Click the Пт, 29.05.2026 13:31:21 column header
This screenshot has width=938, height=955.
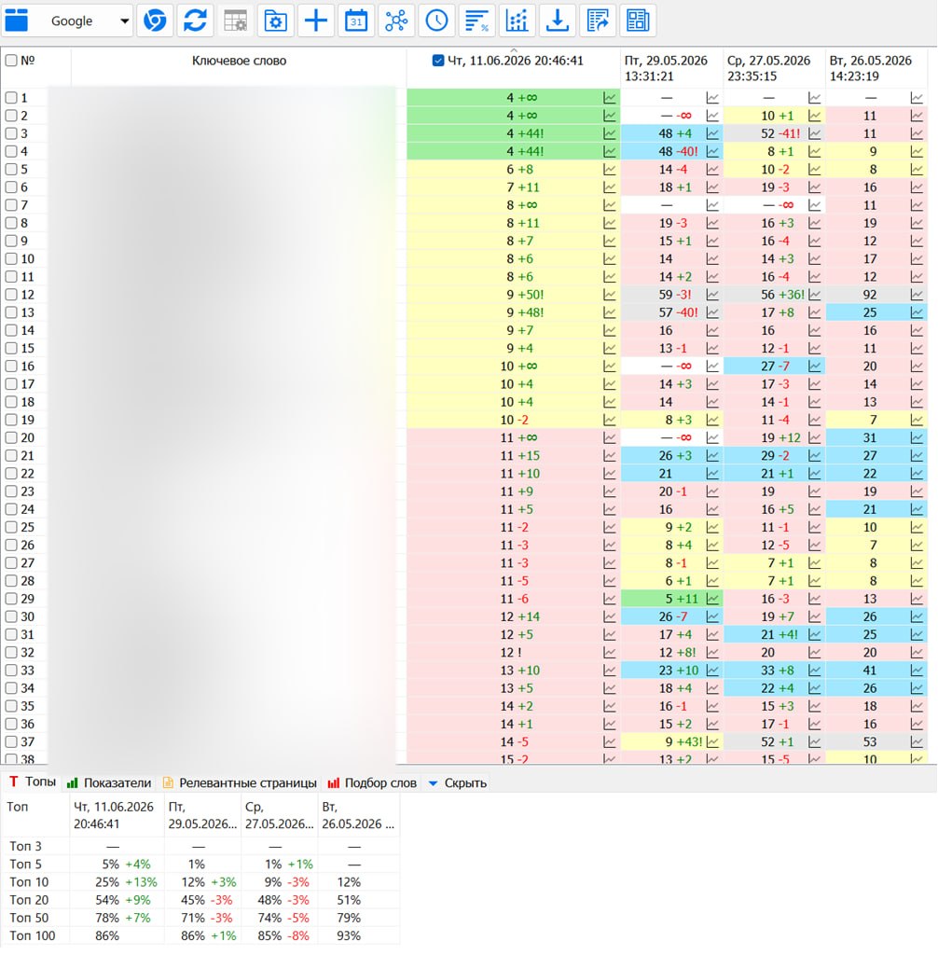pos(671,68)
